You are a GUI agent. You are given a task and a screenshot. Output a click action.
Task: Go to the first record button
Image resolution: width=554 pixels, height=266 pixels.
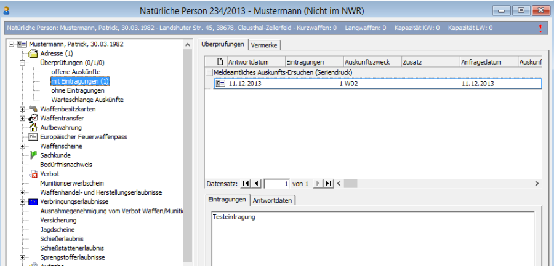click(x=246, y=183)
